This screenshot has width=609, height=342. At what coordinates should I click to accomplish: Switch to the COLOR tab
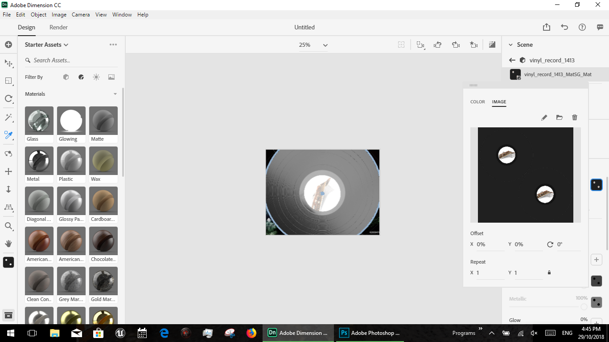click(477, 102)
